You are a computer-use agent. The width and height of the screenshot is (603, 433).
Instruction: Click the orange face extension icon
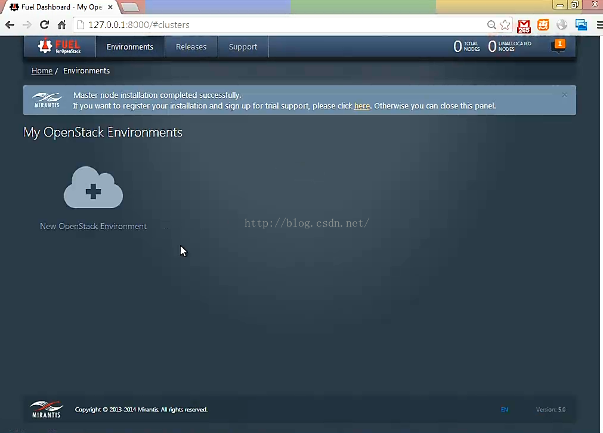click(543, 25)
